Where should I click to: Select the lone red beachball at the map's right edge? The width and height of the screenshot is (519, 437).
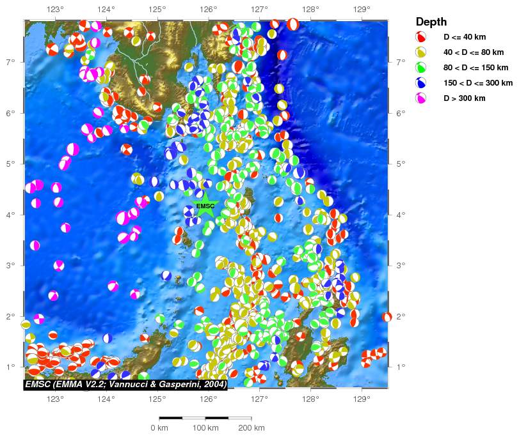click(x=387, y=317)
